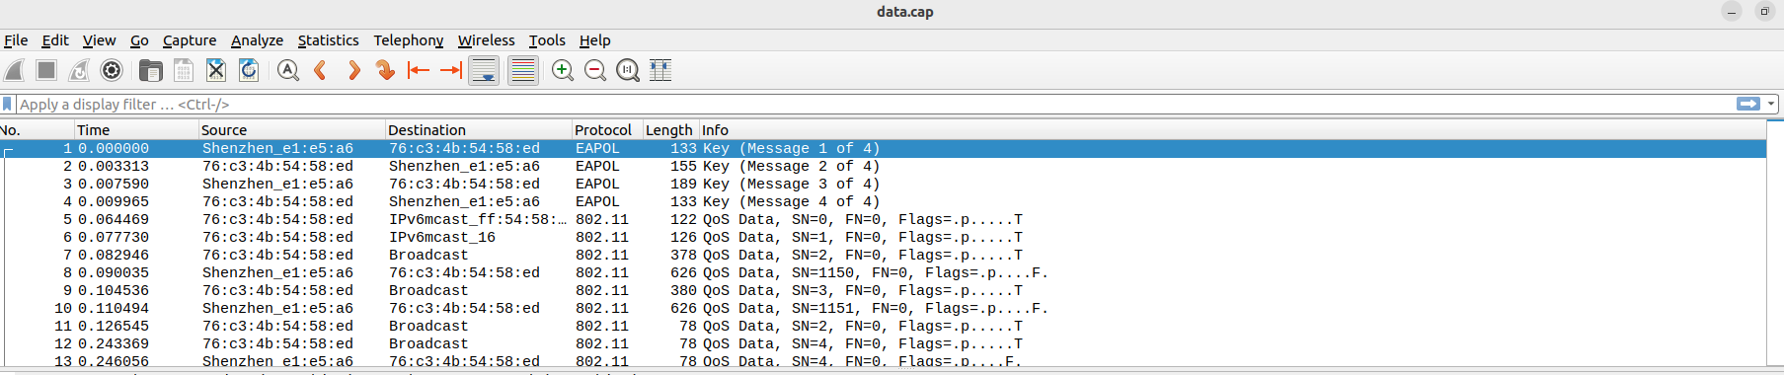Zoom in on packet text
This screenshot has height=375, width=1784.
coord(563,70)
